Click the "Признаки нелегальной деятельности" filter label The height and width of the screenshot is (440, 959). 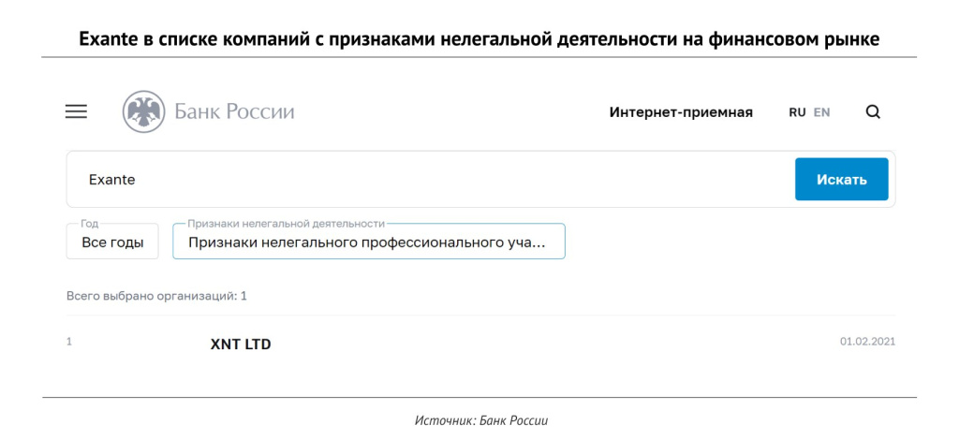pos(287,224)
